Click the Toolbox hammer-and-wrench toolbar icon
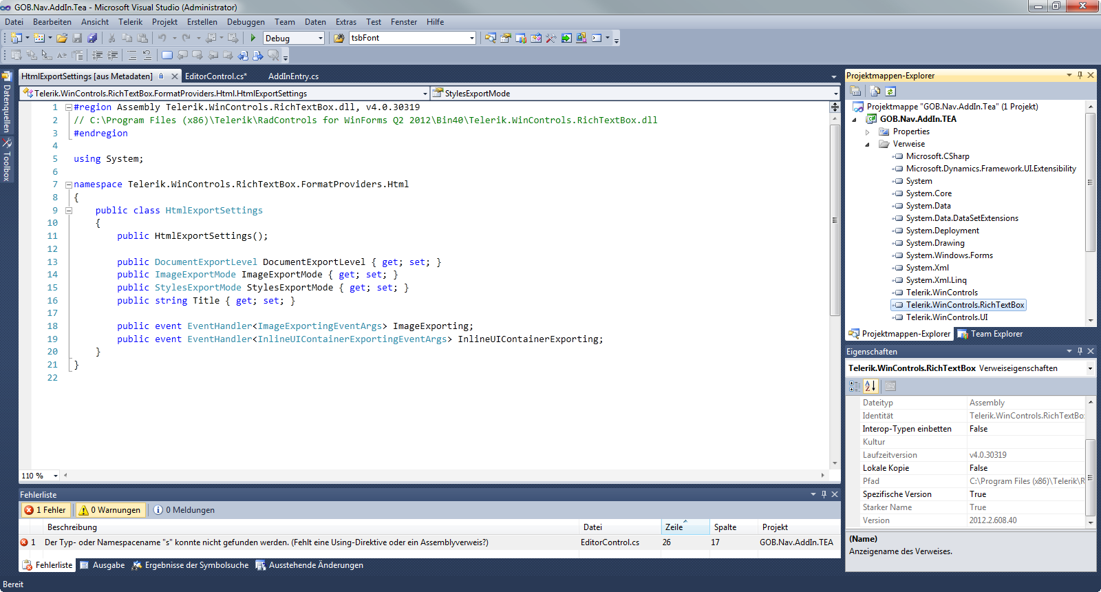The height and width of the screenshot is (592, 1101). [x=551, y=38]
